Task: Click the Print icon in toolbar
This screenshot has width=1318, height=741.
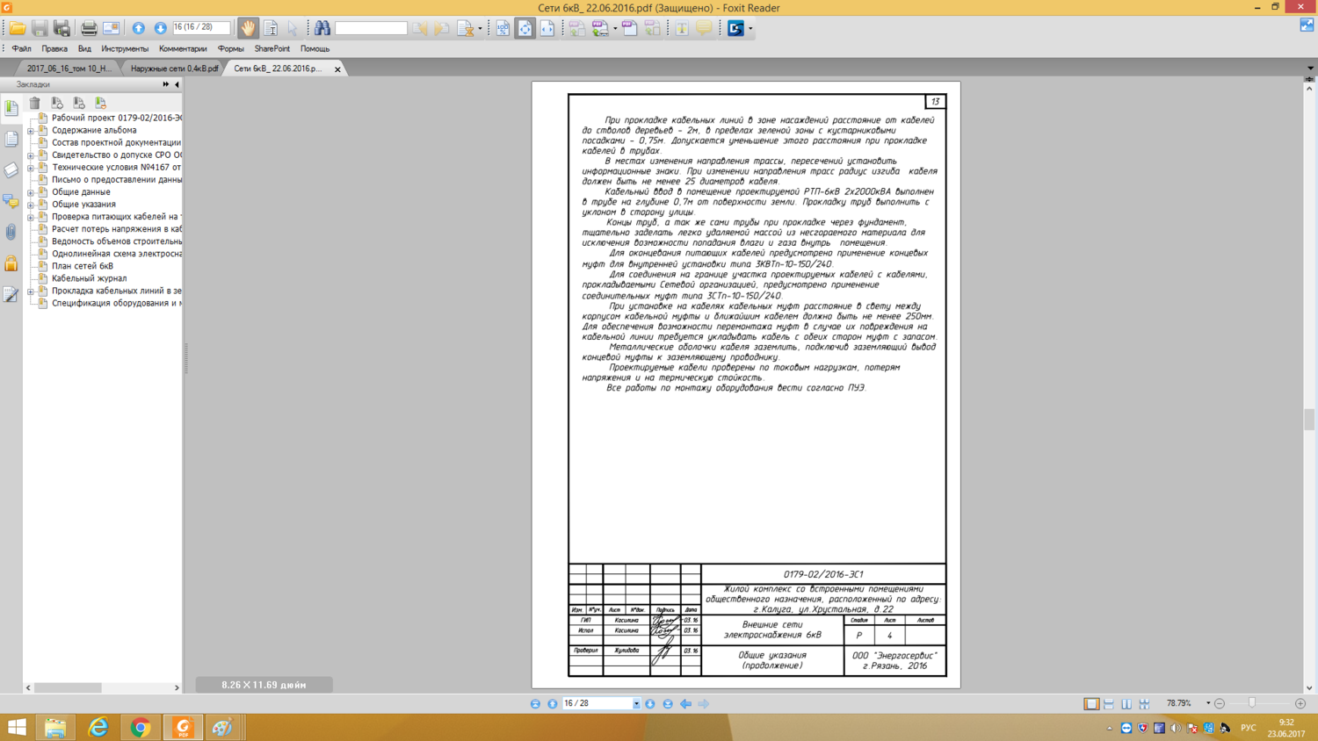Action: pyautogui.click(x=89, y=28)
